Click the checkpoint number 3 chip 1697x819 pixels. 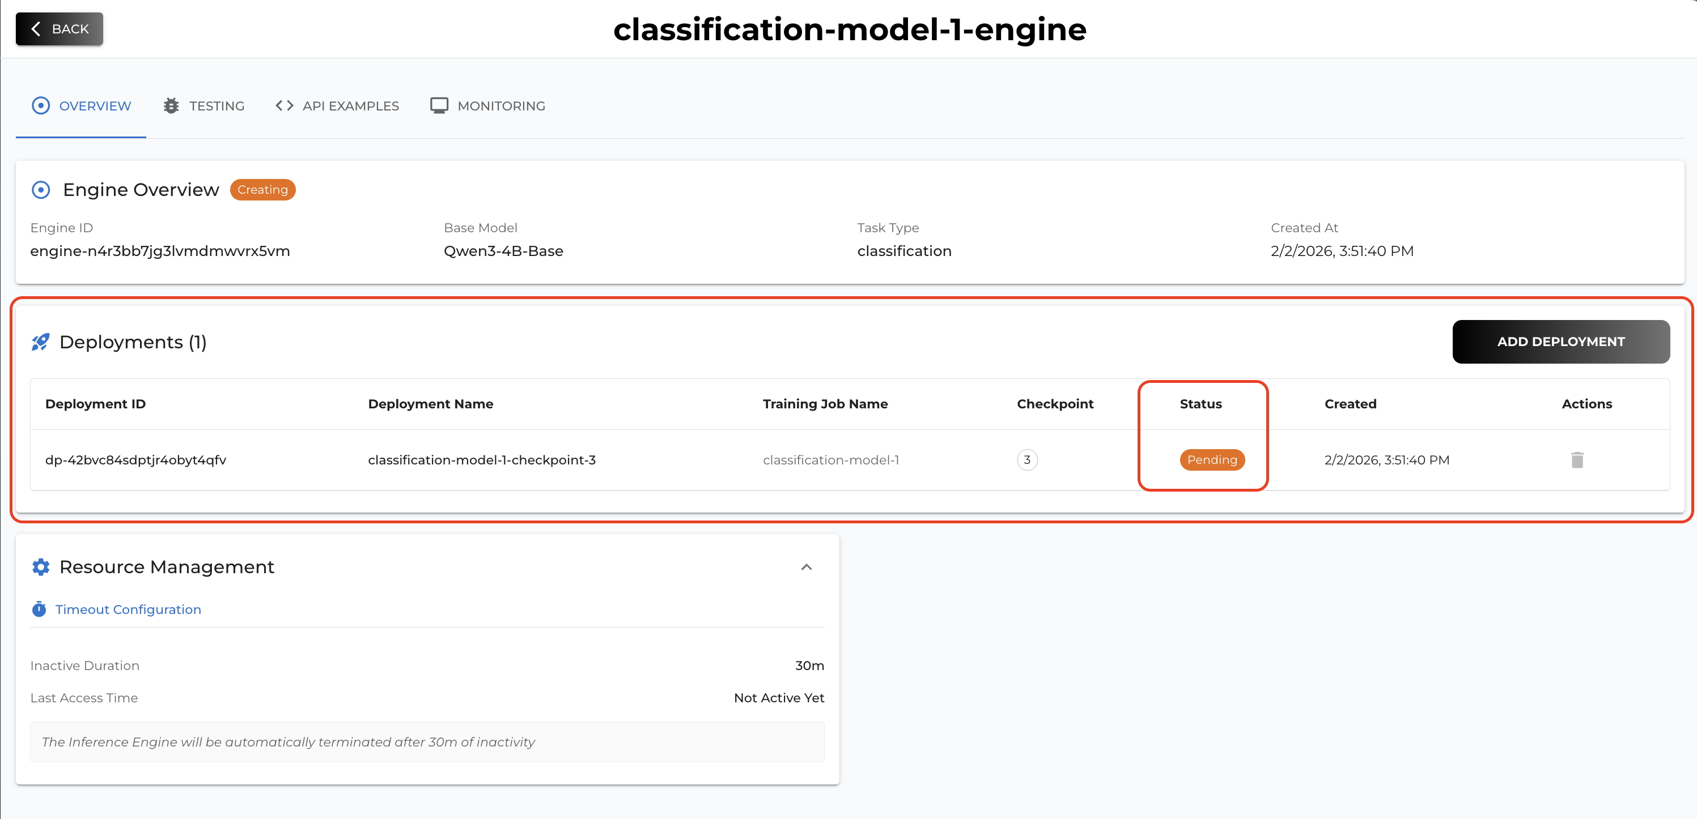pyautogui.click(x=1026, y=459)
